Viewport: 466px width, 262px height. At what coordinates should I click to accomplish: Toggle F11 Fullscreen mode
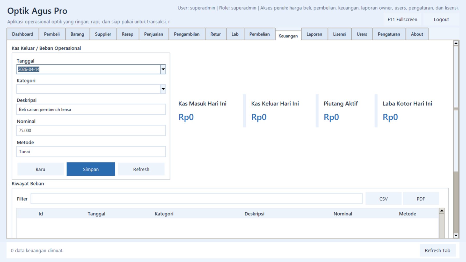coord(402,20)
